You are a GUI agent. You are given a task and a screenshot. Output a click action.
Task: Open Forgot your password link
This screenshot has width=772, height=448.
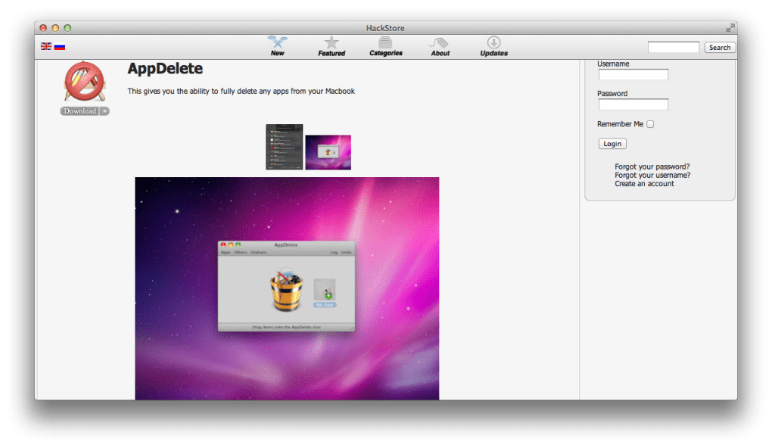(652, 166)
